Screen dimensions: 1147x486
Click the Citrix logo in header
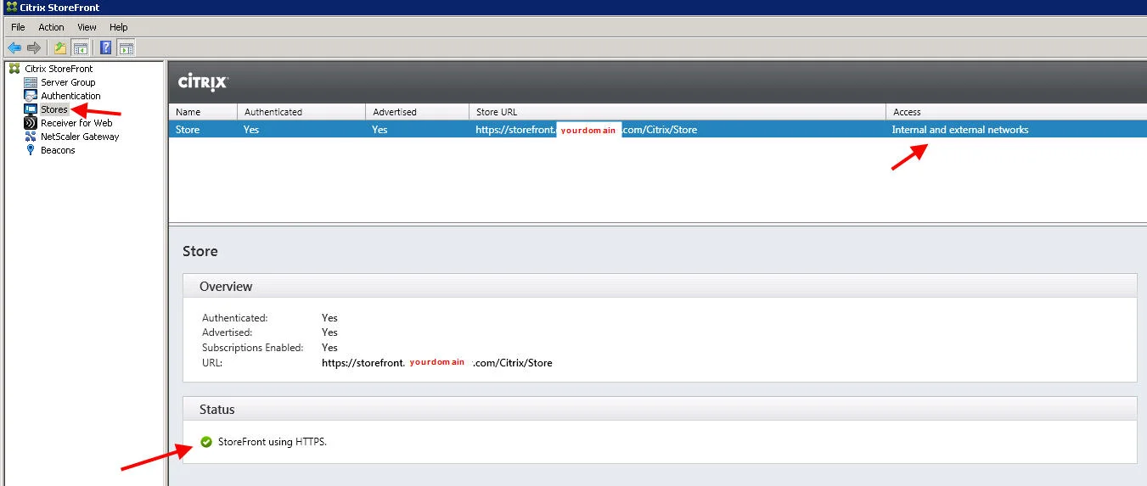tap(203, 82)
